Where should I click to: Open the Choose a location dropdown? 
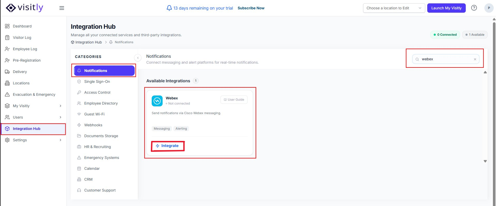click(x=394, y=8)
